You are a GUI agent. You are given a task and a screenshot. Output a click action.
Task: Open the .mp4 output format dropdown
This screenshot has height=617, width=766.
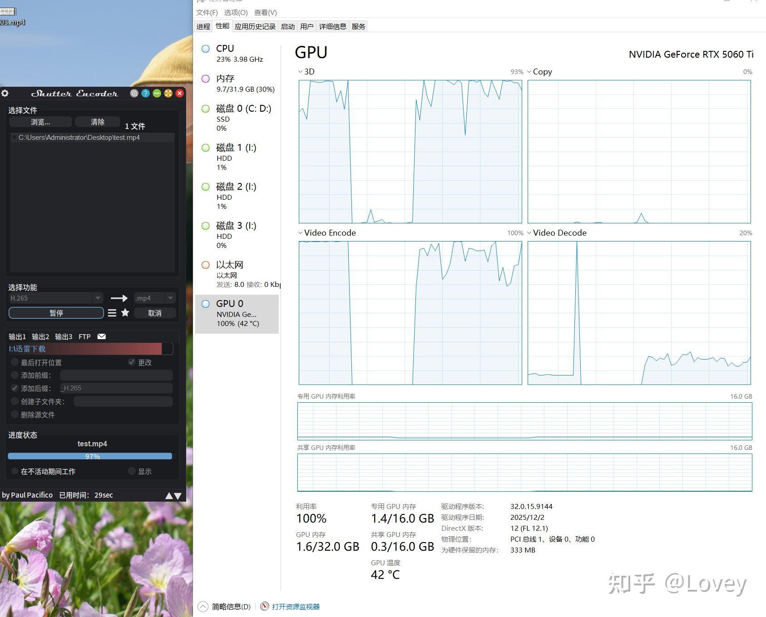170,298
